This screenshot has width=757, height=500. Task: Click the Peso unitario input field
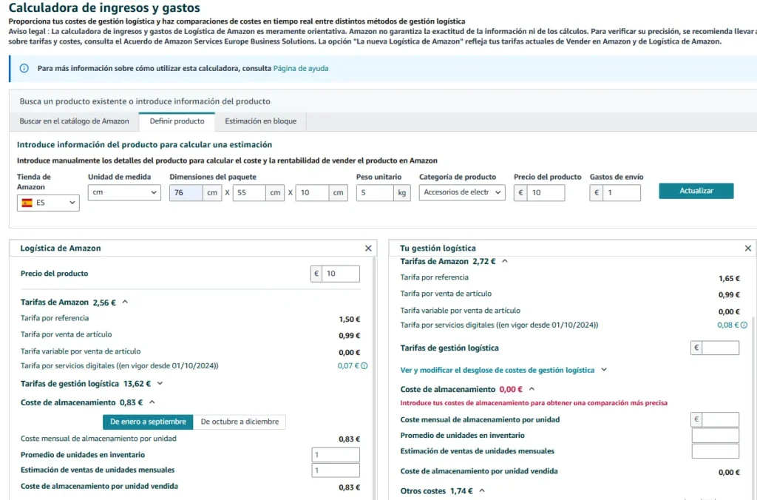375,192
